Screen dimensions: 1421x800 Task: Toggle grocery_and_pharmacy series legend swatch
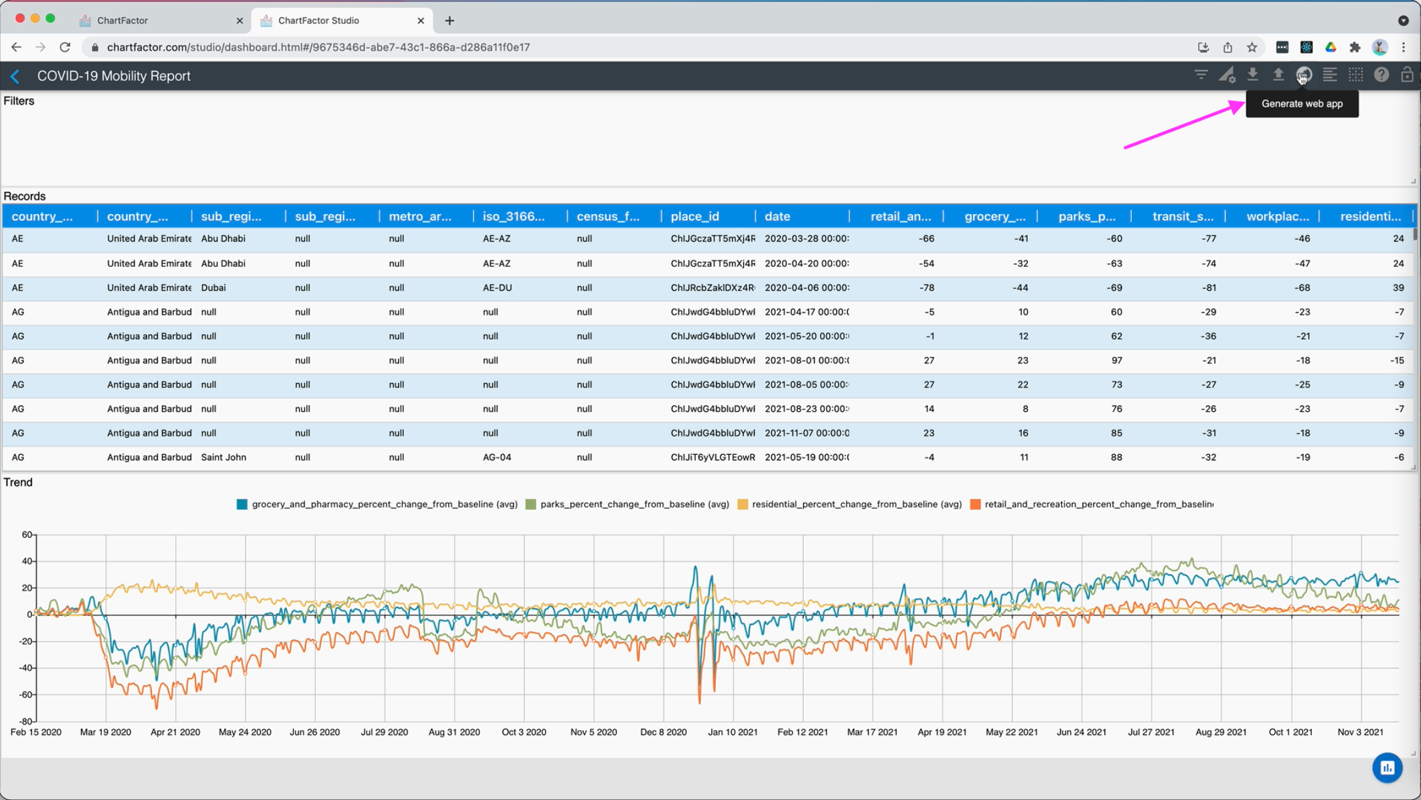click(242, 504)
